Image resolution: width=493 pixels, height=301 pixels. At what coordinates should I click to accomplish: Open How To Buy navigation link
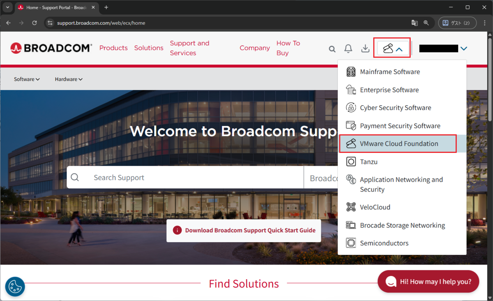click(x=288, y=48)
